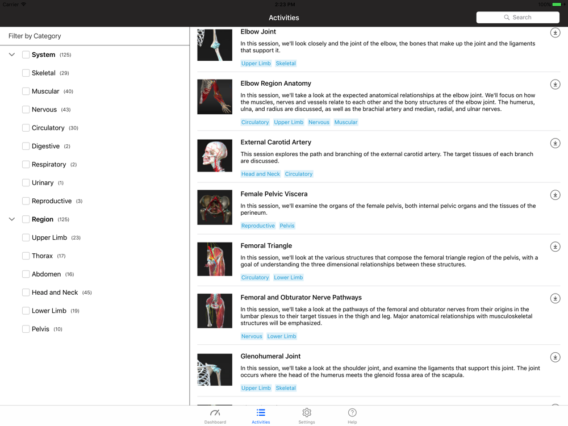This screenshot has height=426, width=568.
Task: Check the Abdomen filter checkbox
Action: click(x=26, y=274)
